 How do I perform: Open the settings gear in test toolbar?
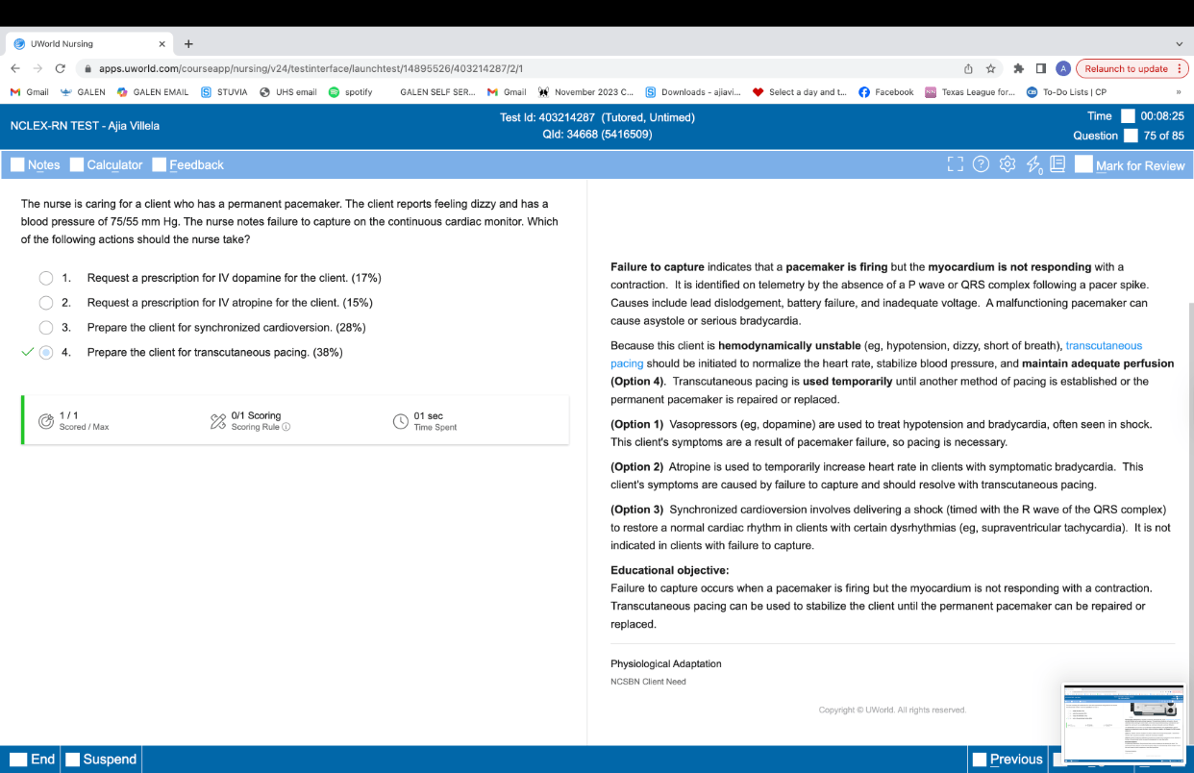1007,164
